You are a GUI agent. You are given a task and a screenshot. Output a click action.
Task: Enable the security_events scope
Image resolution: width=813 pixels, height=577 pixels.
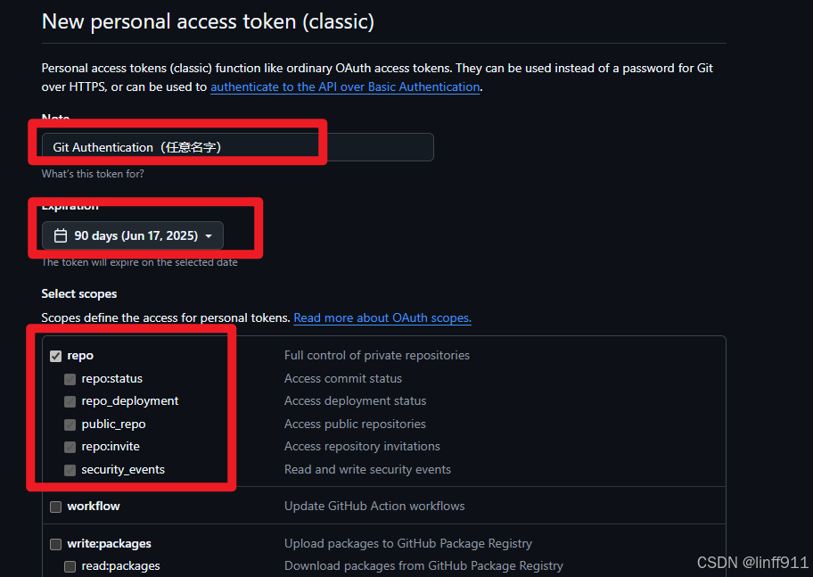coord(70,469)
